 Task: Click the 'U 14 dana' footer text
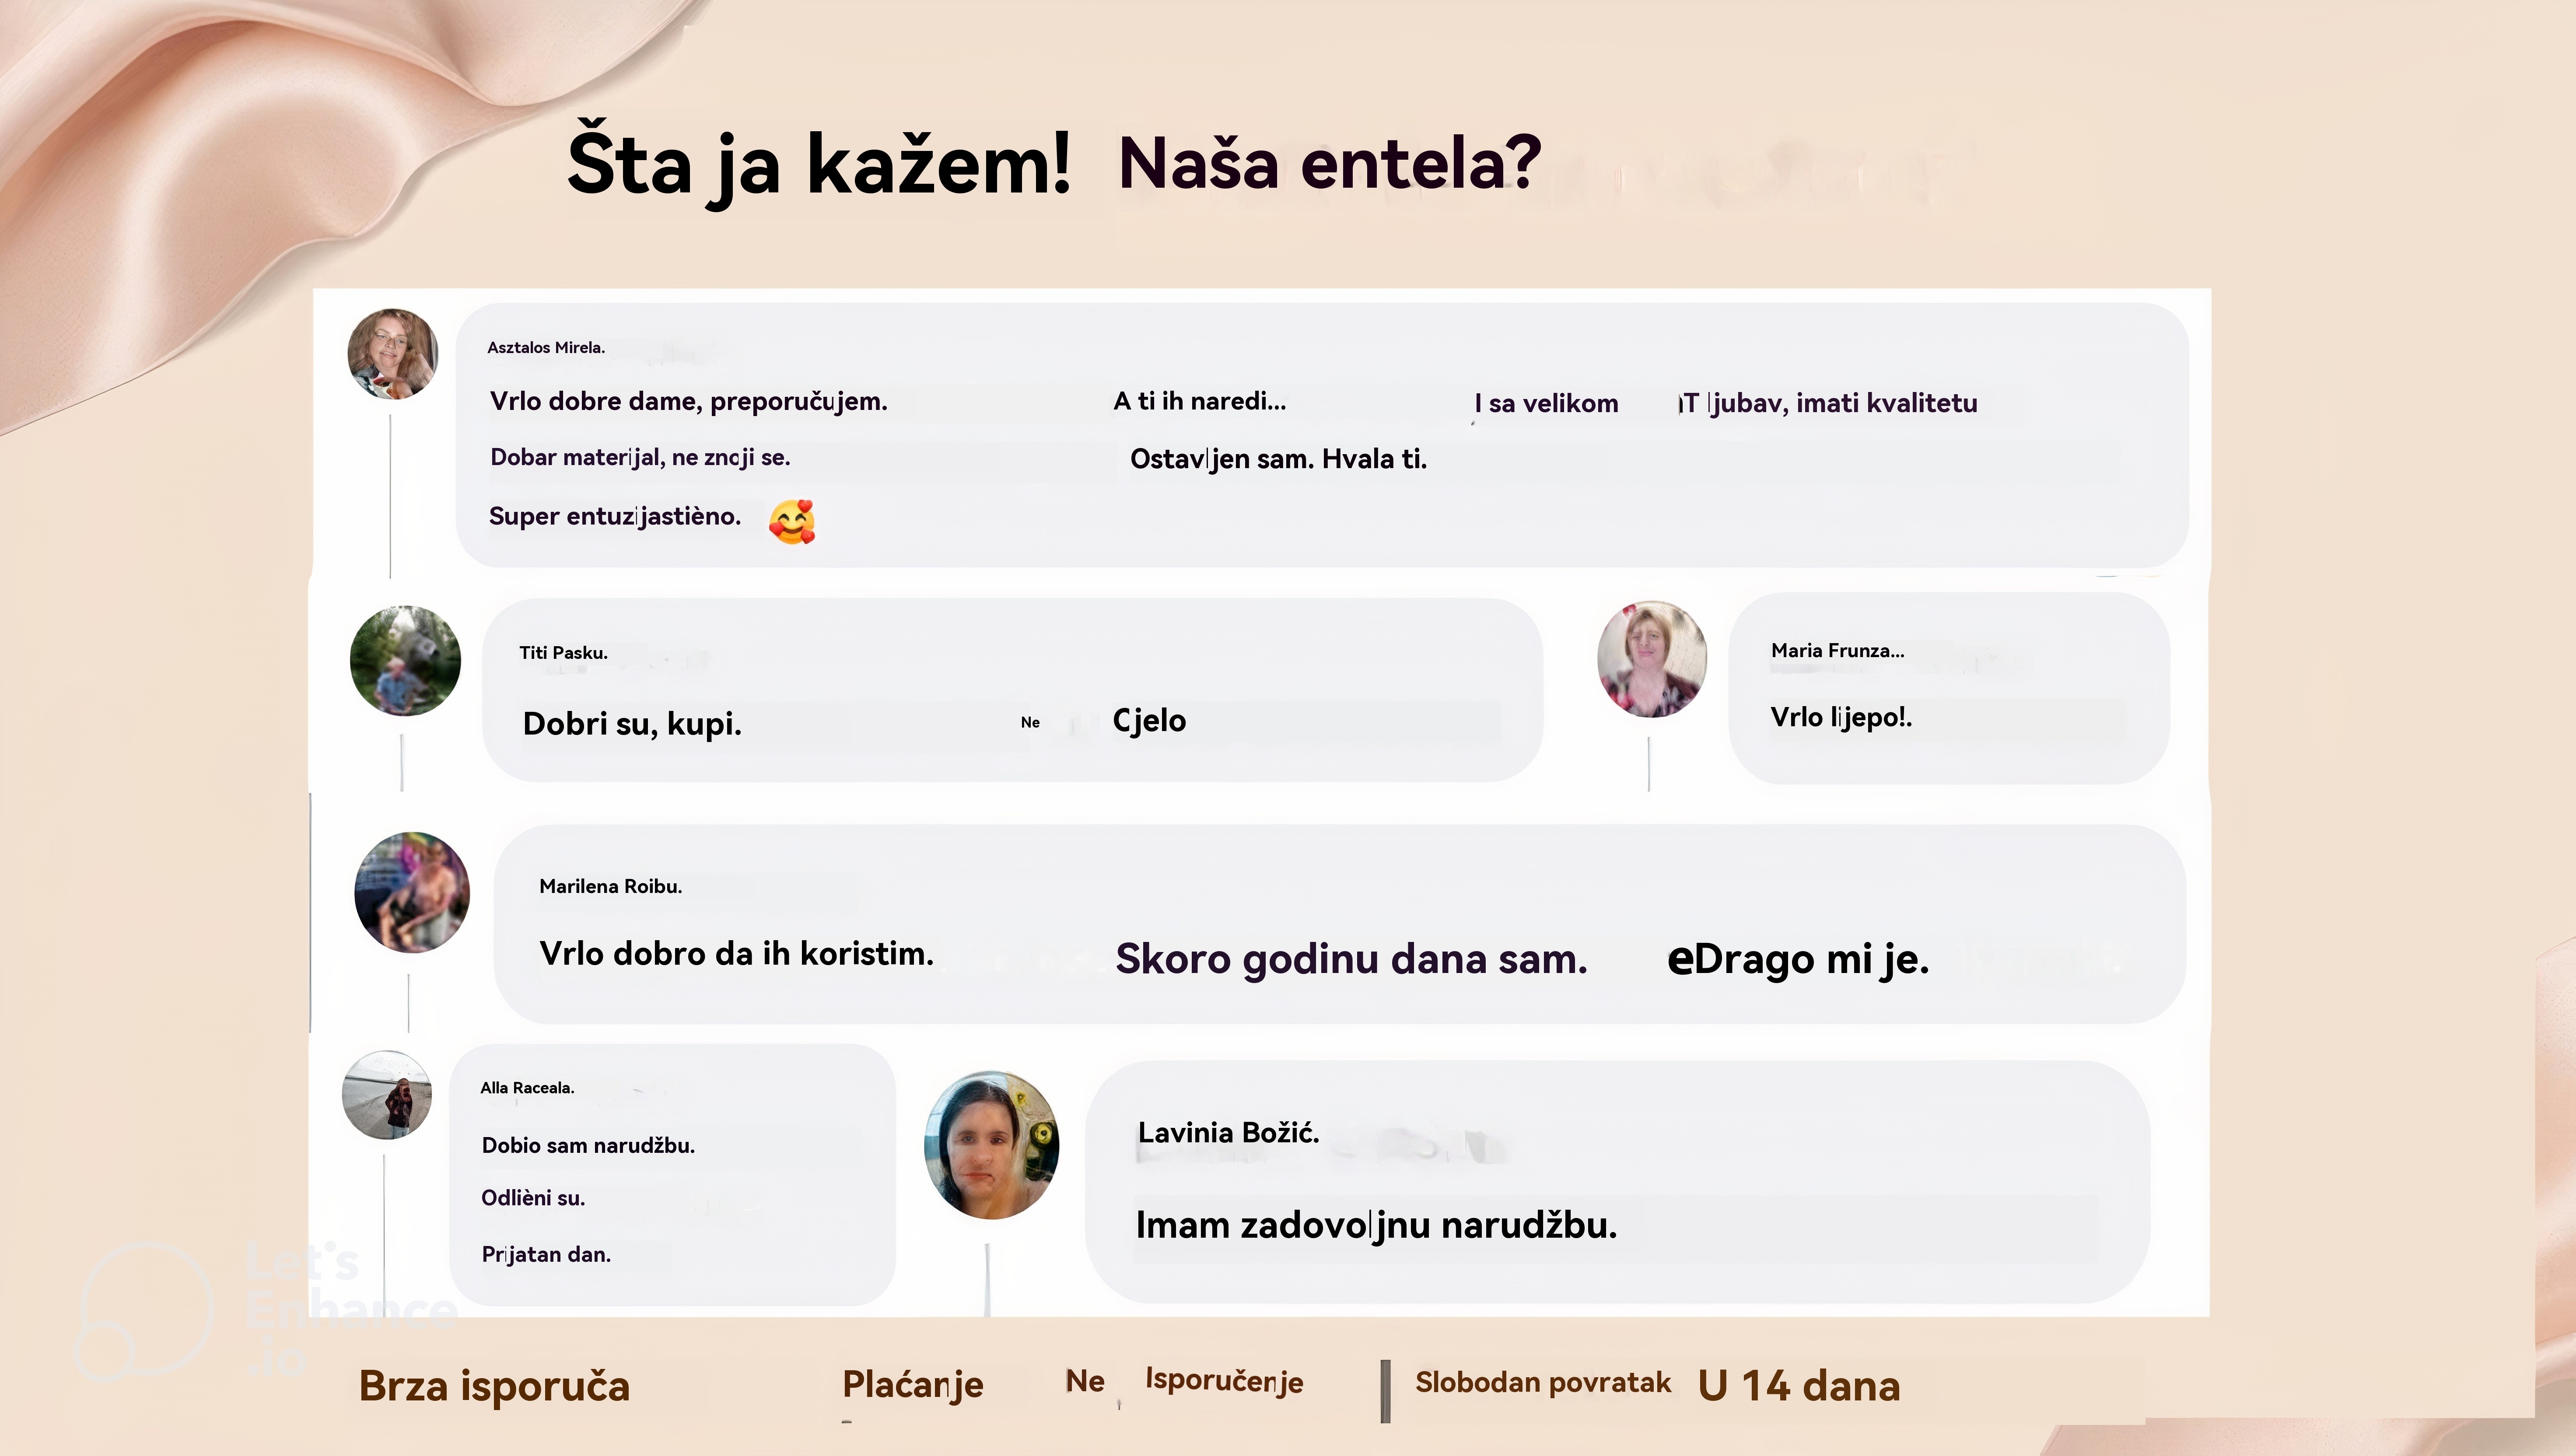(x=1798, y=1386)
